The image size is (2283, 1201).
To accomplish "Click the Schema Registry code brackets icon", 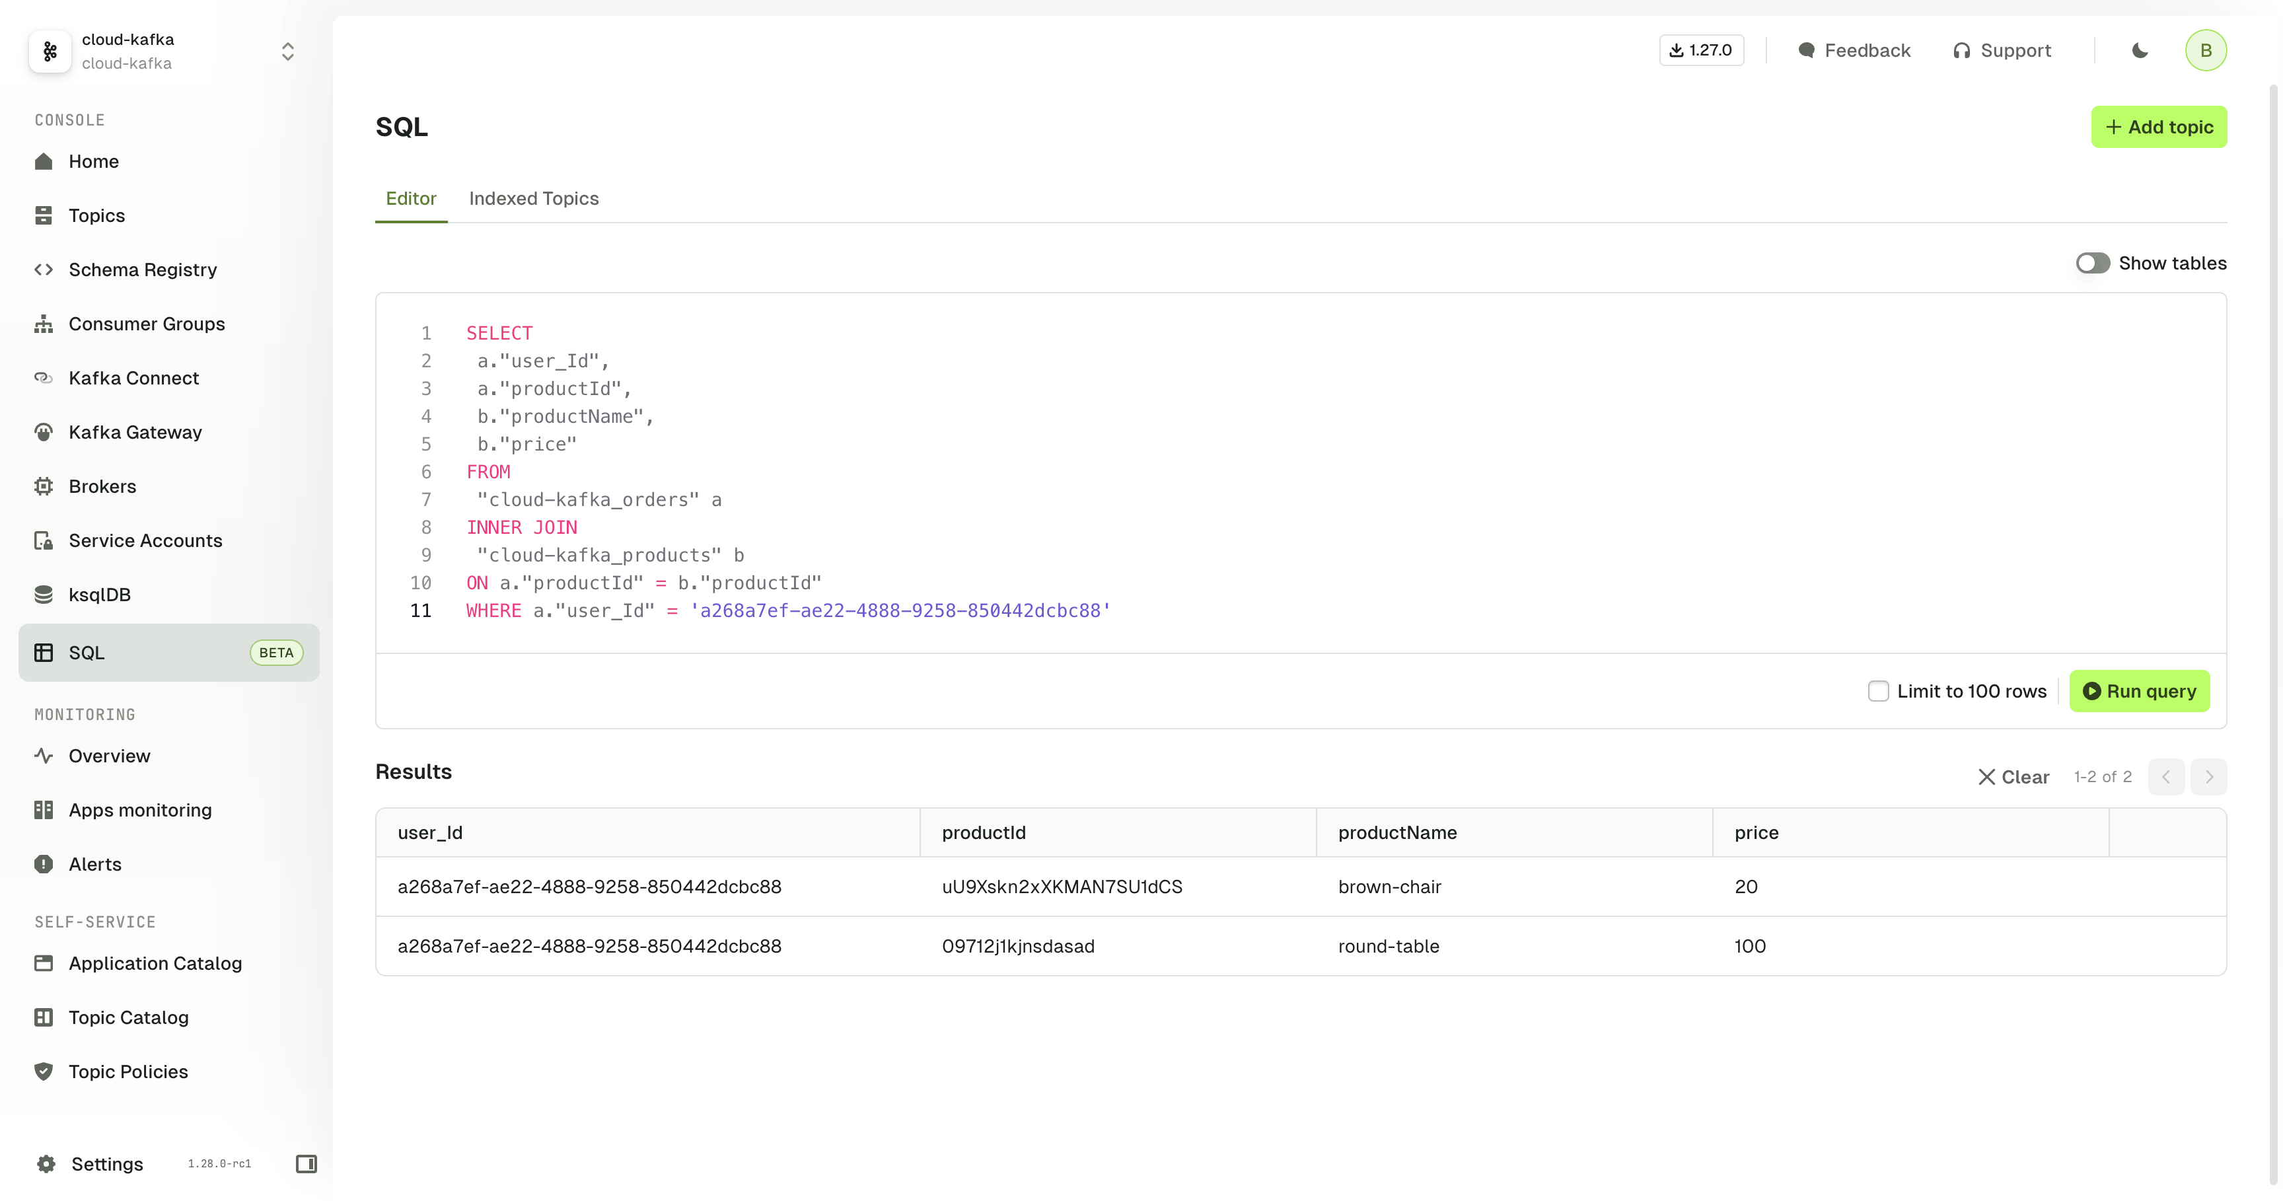I will (44, 270).
